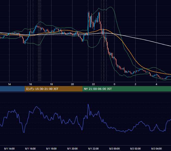
Task: Select the ロンドン 15:30-21:00 JST session bar
Action: (x=53, y=89)
